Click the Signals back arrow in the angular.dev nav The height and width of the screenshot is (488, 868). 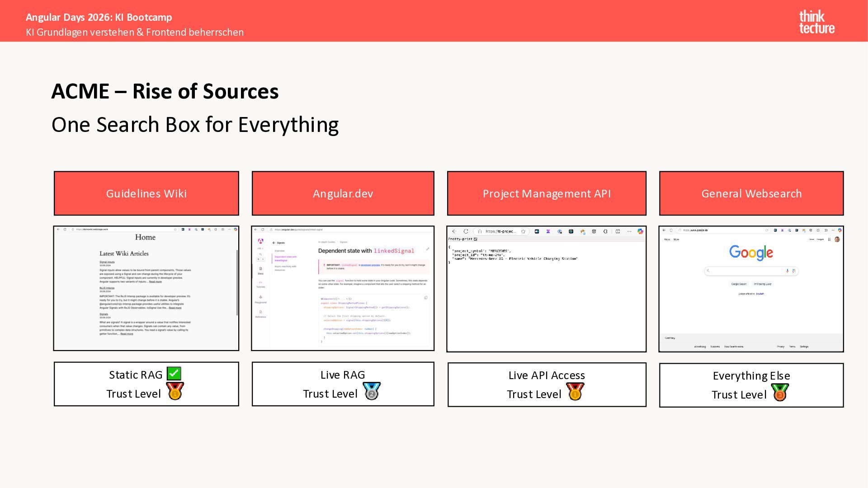[x=274, y=243]
